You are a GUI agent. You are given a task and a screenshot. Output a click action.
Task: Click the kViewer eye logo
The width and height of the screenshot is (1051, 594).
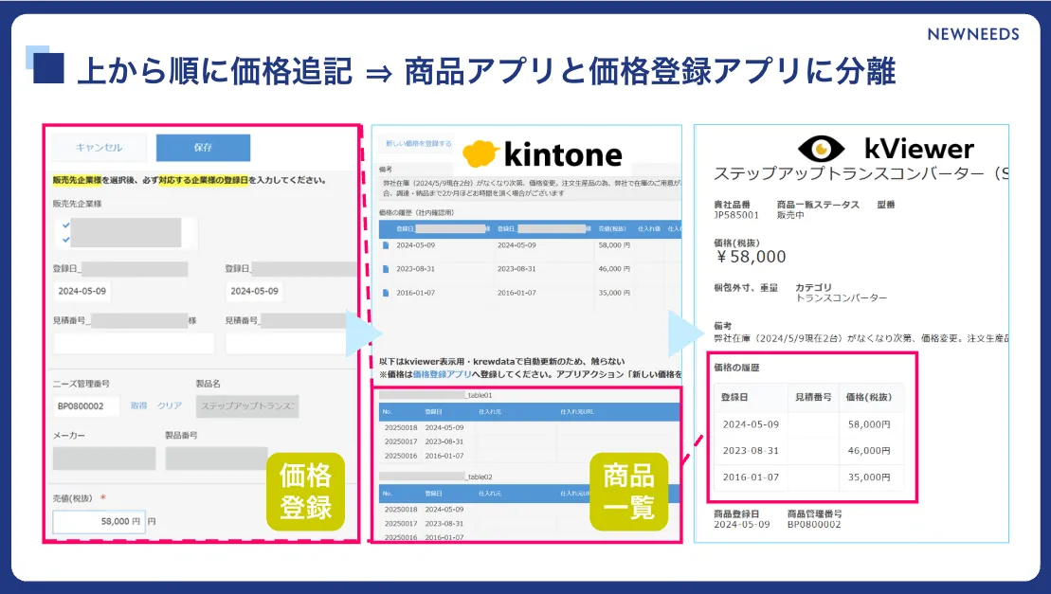[821, 149]
